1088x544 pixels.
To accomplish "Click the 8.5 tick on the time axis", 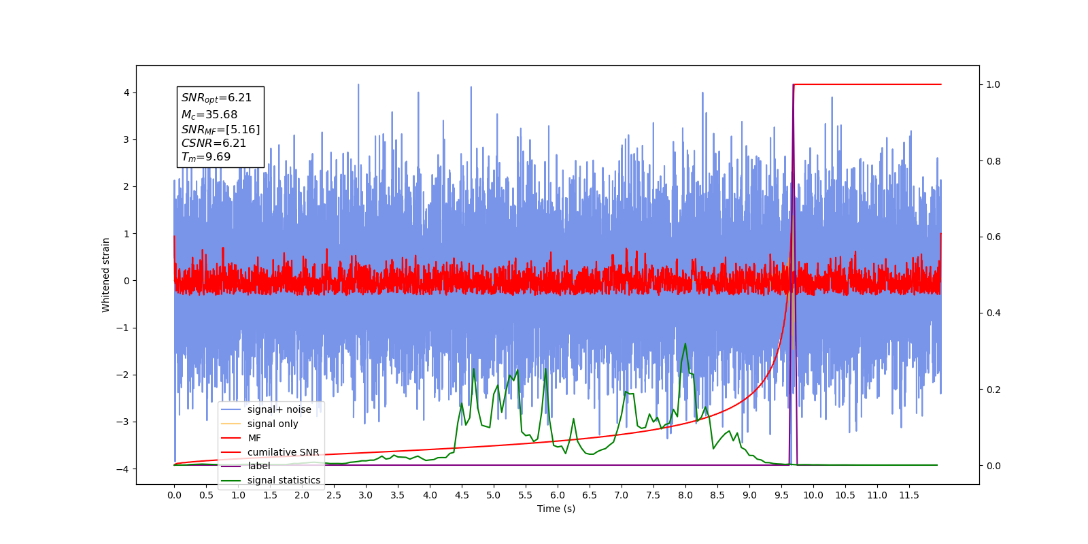I will click(x=717, y=495).
